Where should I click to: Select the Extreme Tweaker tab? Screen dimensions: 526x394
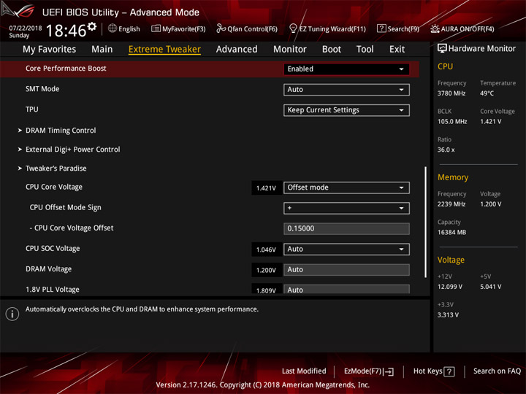pos(164,50)
